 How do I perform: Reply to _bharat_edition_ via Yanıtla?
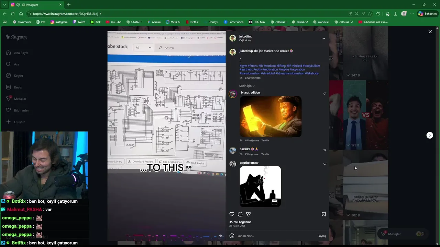pos(265,140)
